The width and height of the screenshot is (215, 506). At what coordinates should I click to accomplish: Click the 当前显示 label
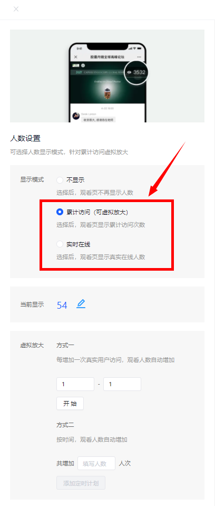[32, 304]
